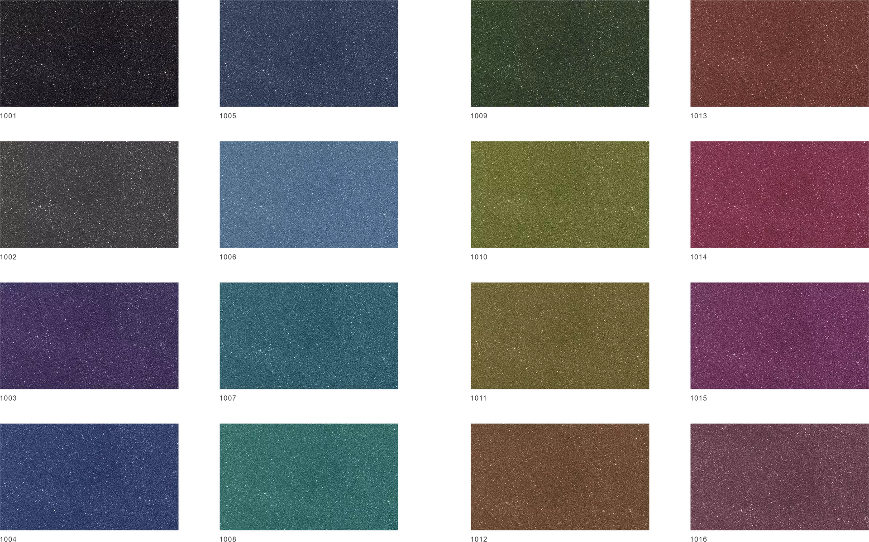Choose the magenta plum glitter swatch
This screenshot has width=869, height=542.
coord(778,335)
